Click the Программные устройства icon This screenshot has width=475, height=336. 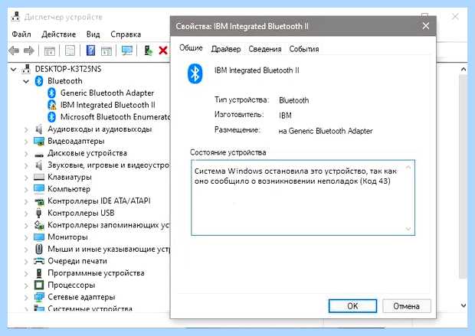[x=39, y=273]
